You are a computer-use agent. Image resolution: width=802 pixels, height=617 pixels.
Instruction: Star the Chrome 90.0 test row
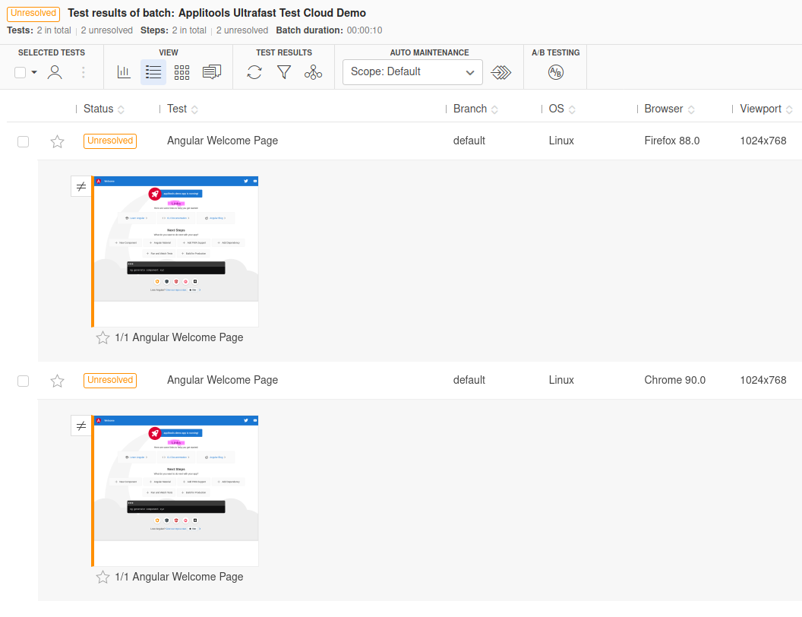pos(57,381)
